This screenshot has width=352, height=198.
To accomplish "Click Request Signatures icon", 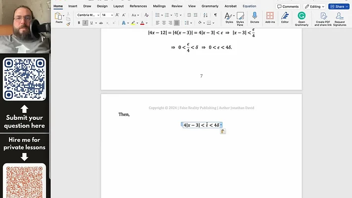I will point(340,19).
